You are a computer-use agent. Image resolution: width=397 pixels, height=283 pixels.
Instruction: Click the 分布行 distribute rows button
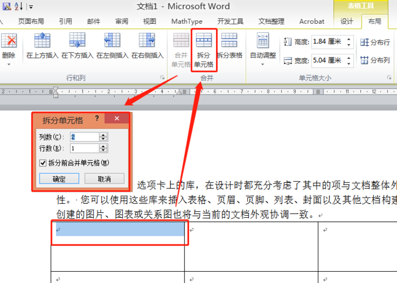pos(375,42)
